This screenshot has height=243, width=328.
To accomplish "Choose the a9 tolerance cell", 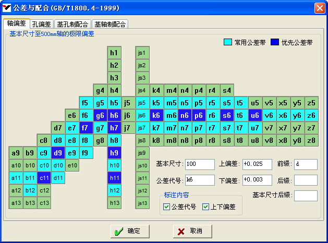I will click(x=16, y=153).
